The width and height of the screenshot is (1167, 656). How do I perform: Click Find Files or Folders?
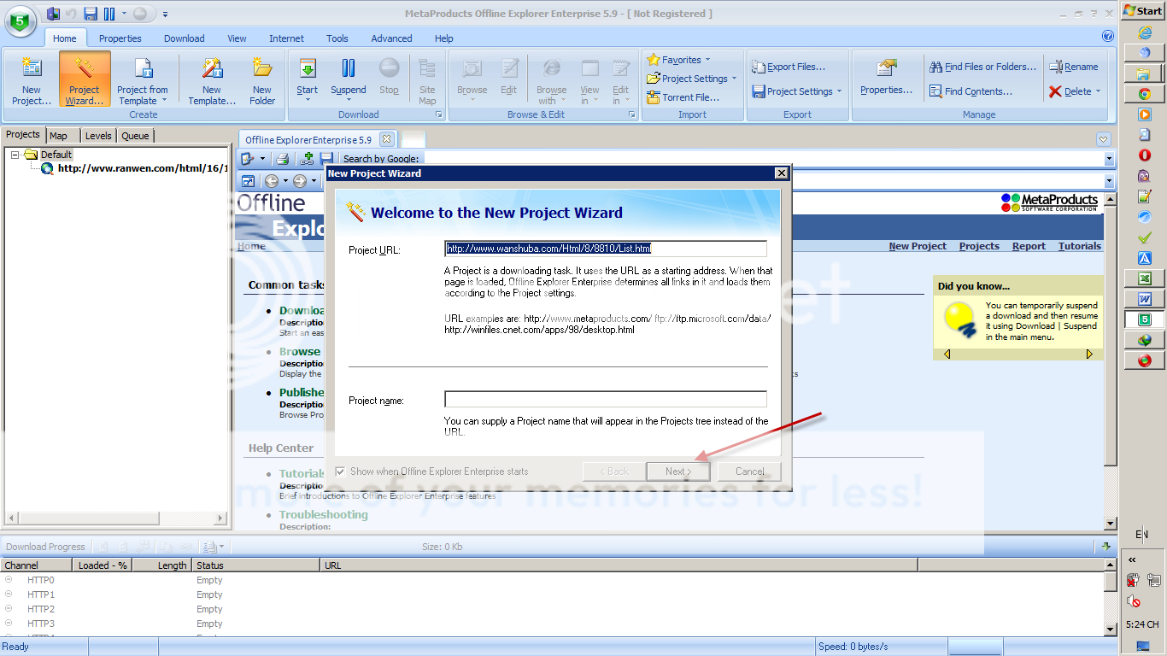pos(982,67)
